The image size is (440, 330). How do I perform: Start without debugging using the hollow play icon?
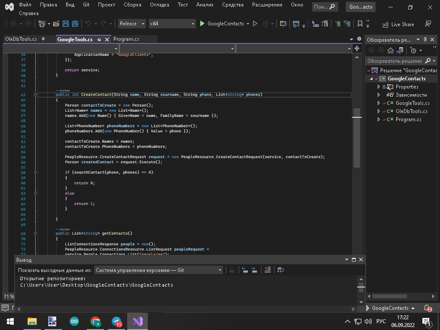[255, 24]
